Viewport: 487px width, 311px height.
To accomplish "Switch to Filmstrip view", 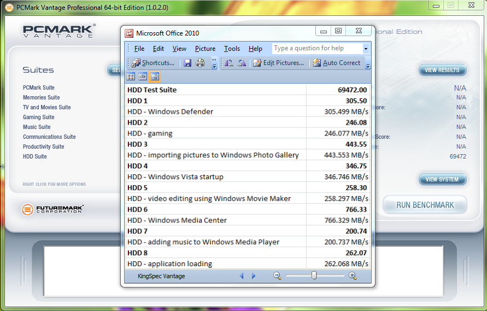I will click(143, 77).
